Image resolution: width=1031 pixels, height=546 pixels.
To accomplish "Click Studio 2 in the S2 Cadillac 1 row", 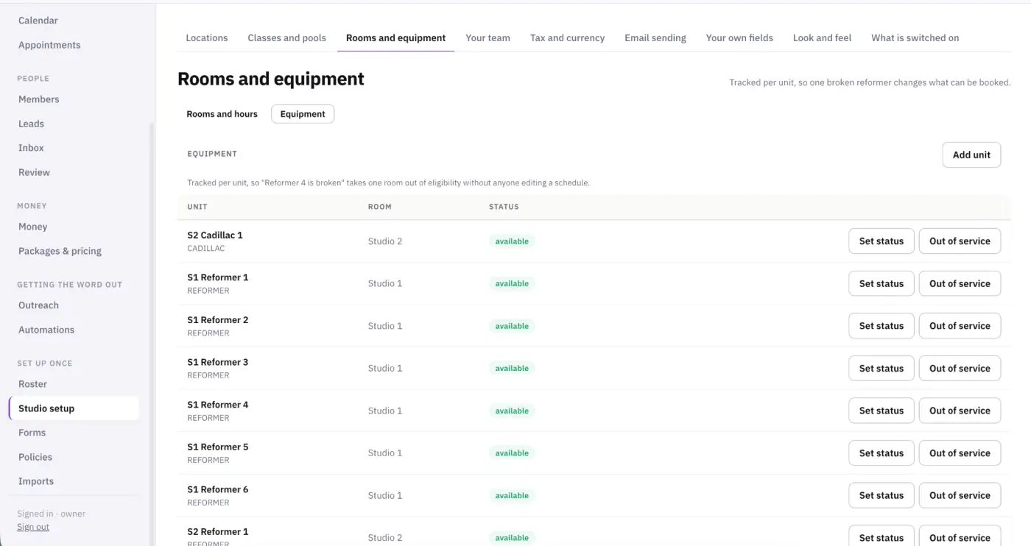I will point(385,241).
